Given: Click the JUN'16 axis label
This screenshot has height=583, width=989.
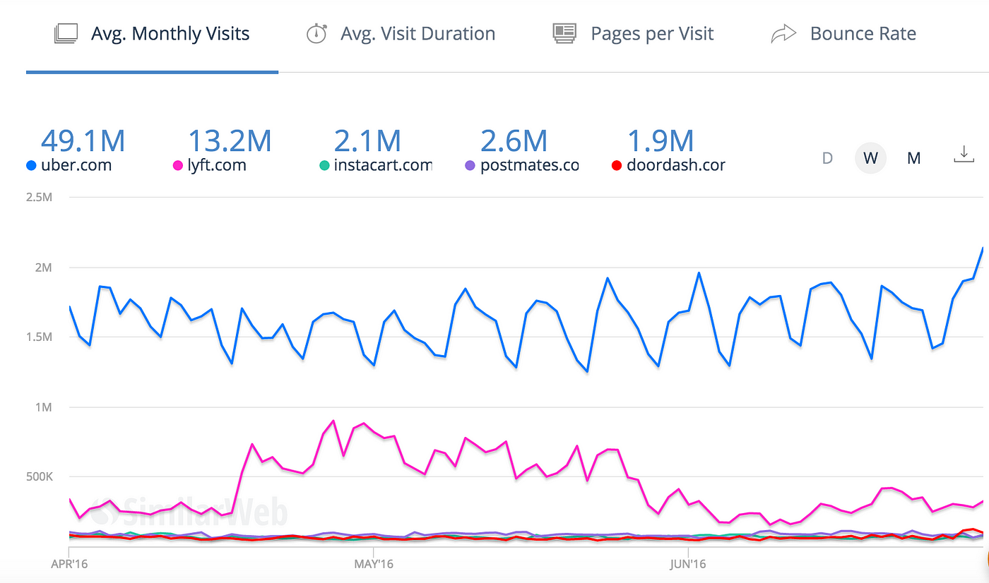Looking at the screenshot, I should (687, 564).
